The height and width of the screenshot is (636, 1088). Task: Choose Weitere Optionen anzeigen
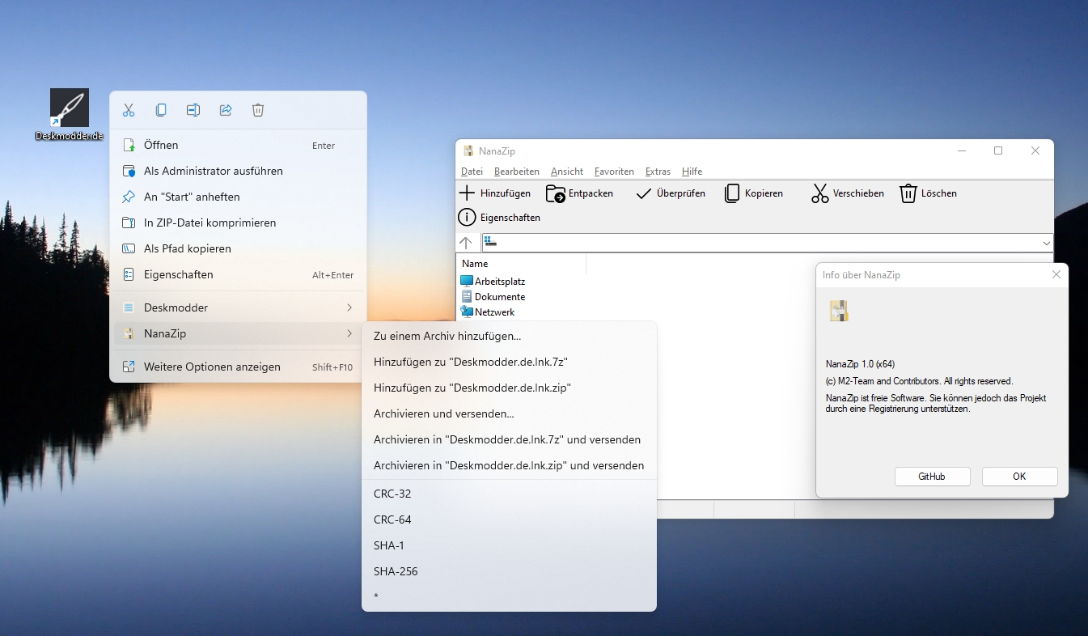pos(238,367)
